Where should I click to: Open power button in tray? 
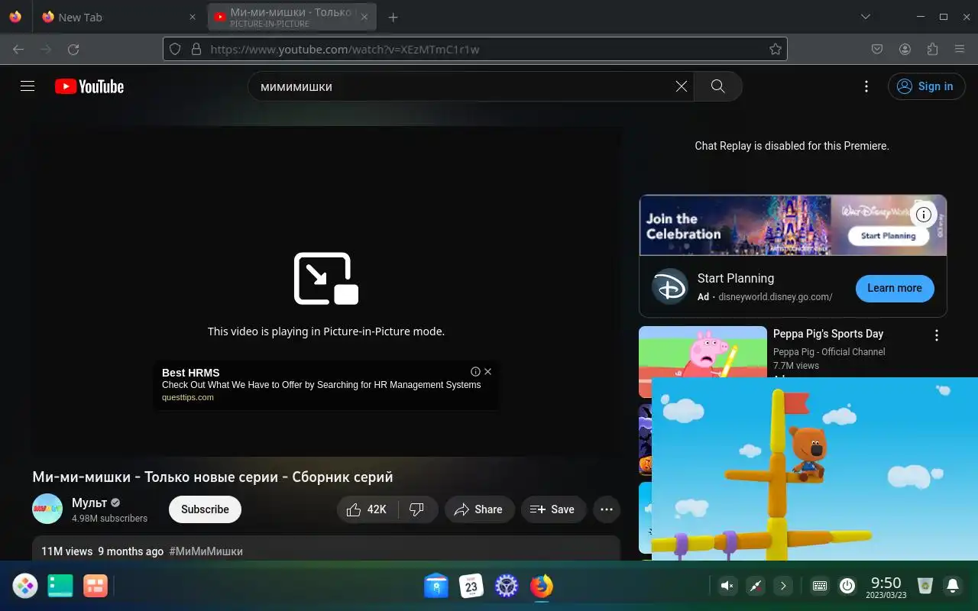pos(847,586)
